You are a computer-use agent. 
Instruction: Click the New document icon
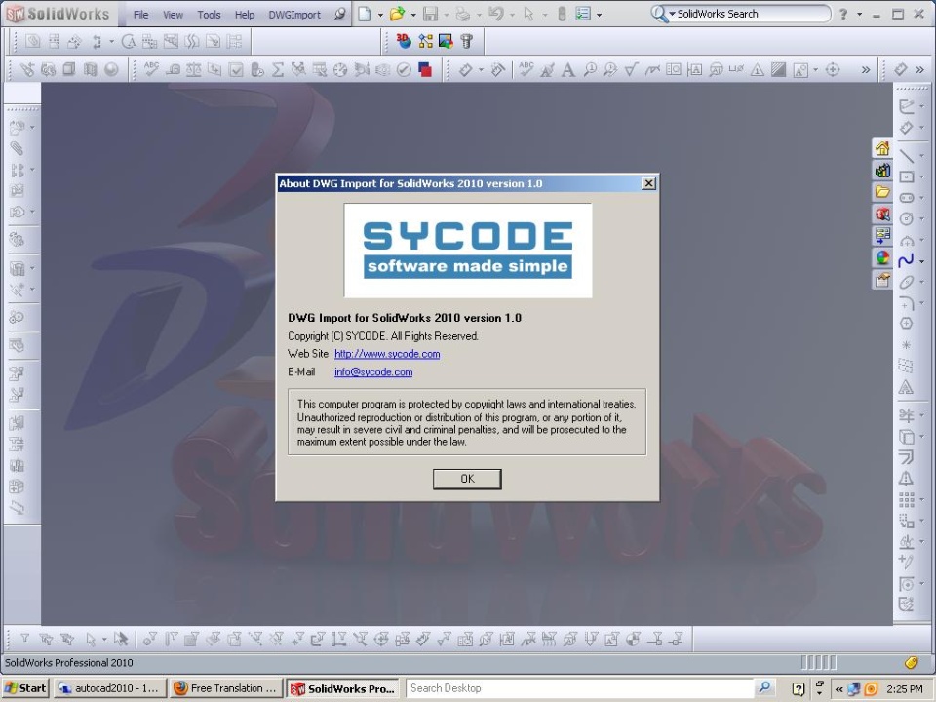click(364, 14)
